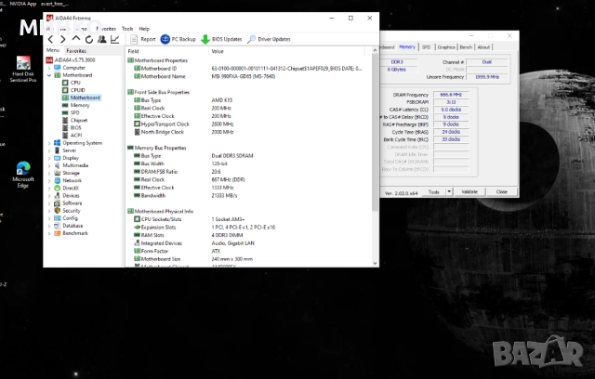Refresh the AIDA64 page

(x=89, y=39)
